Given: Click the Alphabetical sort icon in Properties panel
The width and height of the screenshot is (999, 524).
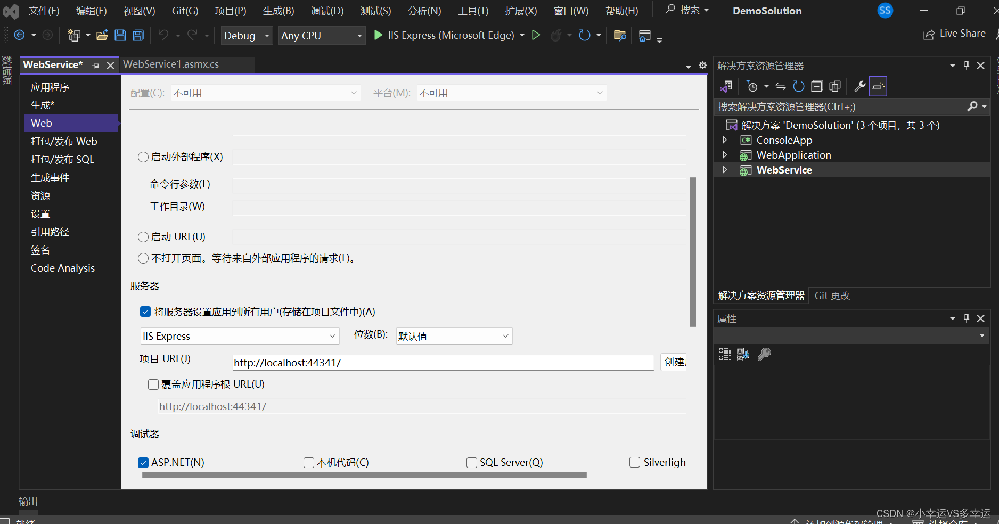Looking at the screenshot, I should [743, 354].
